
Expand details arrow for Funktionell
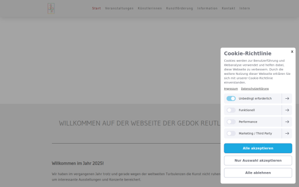(x=287, y=110)
